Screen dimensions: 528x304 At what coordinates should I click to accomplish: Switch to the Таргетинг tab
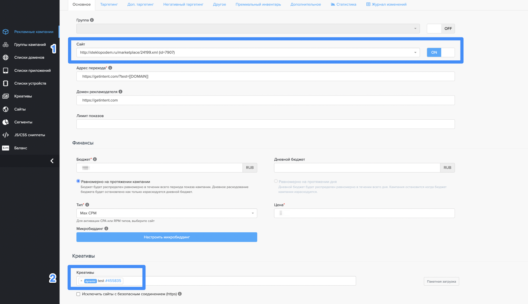[x=109, y=4]
